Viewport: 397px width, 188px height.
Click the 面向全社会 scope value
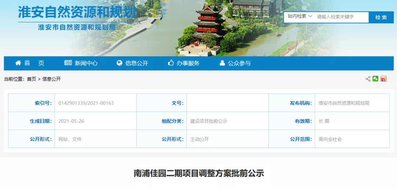click(x=330, y=139)
